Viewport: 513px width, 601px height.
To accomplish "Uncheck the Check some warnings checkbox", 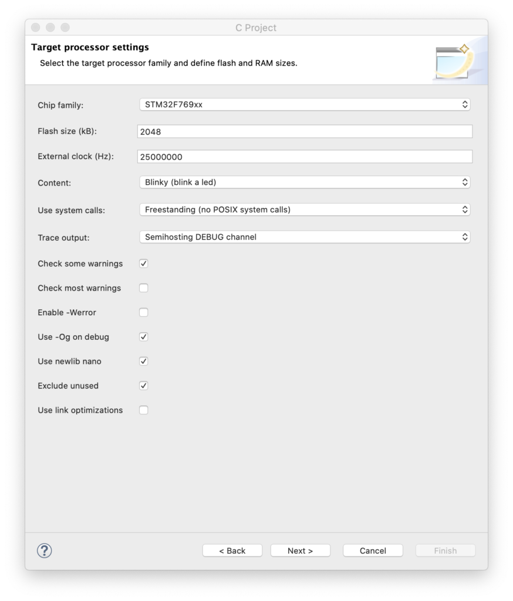I will [144, 264].
